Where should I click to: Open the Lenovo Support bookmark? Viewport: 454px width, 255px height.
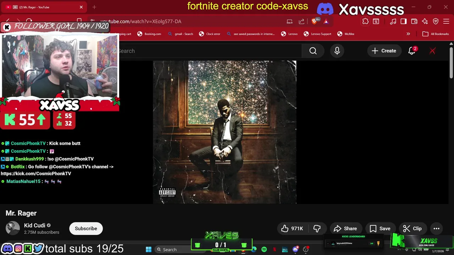pyautogui.click(x=317, y=34)
